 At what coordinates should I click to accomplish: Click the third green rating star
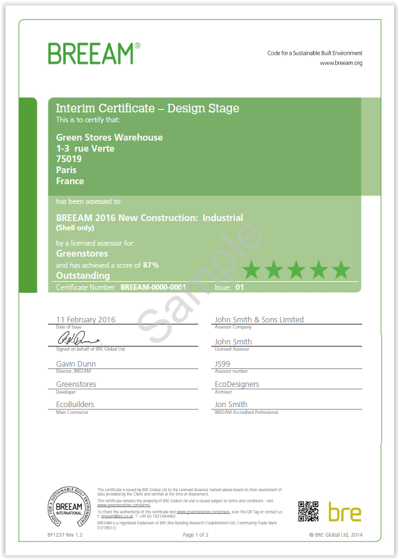click(x=296, y=270)
